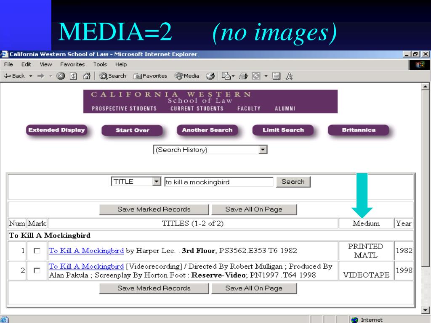This screenshot has width=431, height=323.
Task: Go to Faculty in the banner
Action: [x=249, y=109]
